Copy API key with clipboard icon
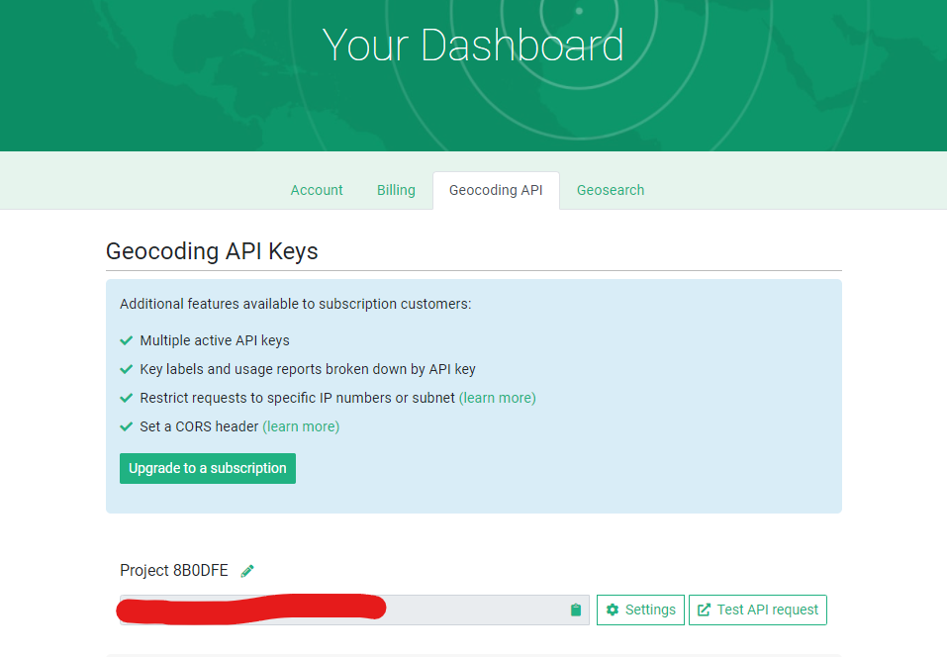This screenshot has height=657, width=947. point(576,610)
